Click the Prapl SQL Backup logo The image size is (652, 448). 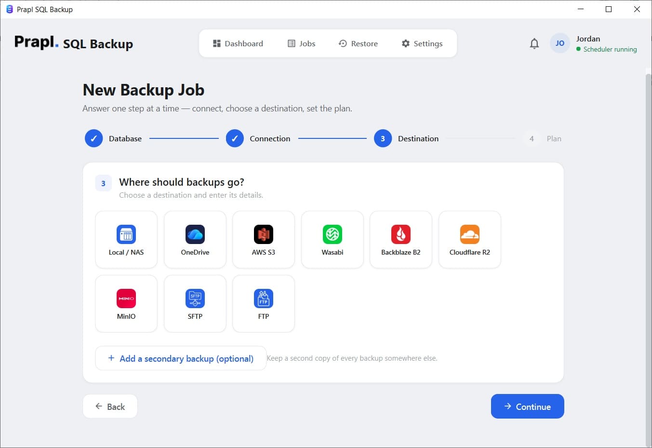(x=74, y=43)
